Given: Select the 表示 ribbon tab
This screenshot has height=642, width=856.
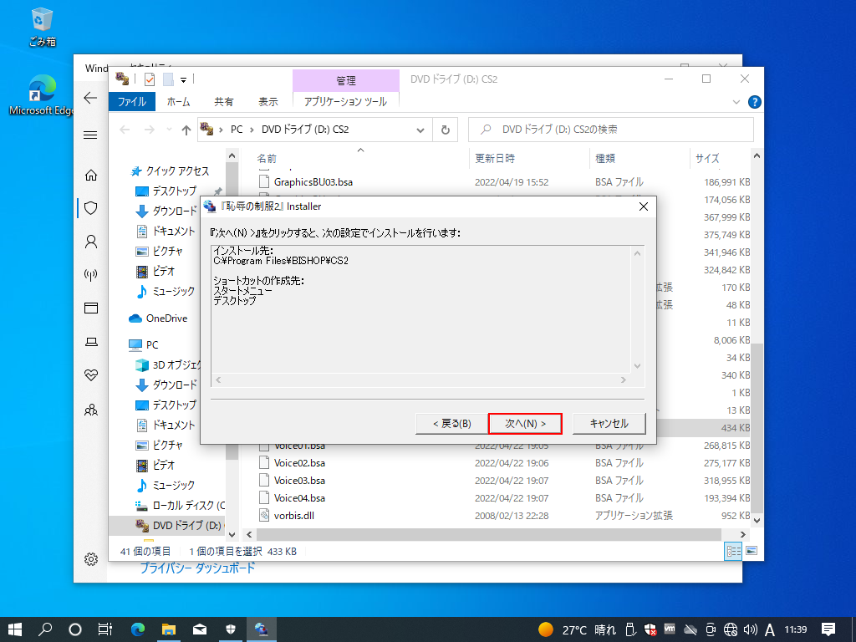Looking at the screenshot, I should coord(268,101).
